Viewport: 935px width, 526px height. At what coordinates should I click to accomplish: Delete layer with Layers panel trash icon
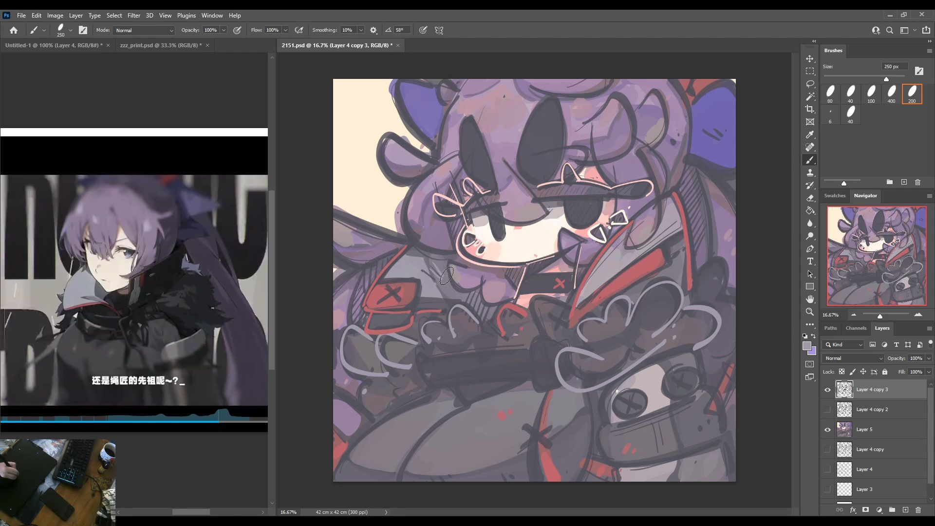click(x=918, y=510)
